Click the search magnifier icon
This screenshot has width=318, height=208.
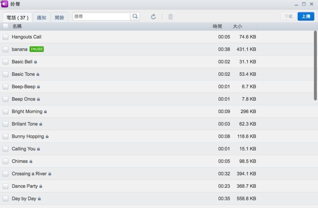(135, 16)
